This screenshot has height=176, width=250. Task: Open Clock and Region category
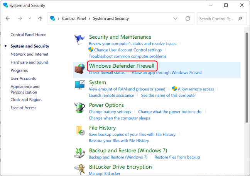26,100
